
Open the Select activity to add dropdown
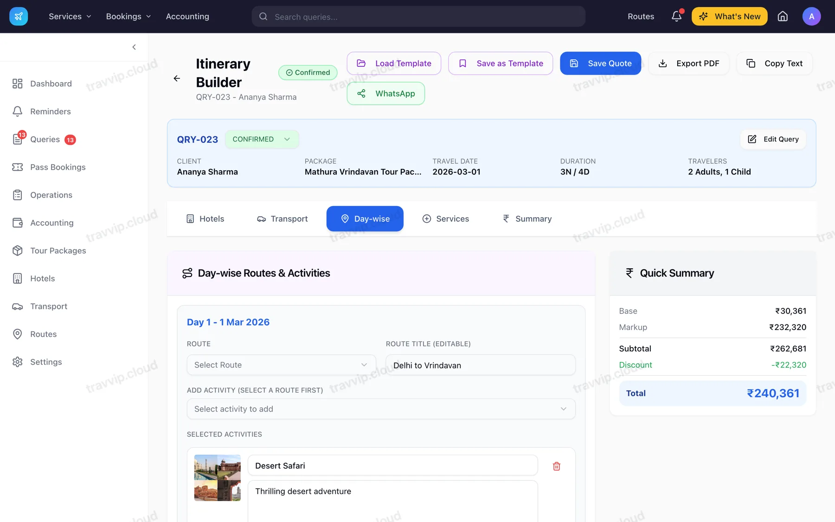(x=381, y=409)
